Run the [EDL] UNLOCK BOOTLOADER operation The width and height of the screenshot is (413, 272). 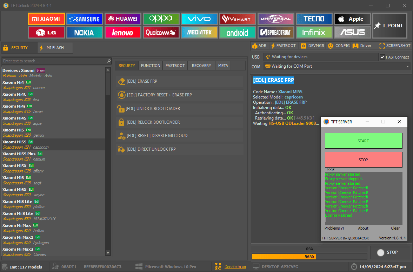coord(180,108)
